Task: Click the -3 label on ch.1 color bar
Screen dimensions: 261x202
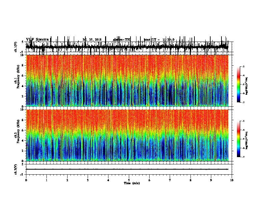Action: [x=243, y=67]
